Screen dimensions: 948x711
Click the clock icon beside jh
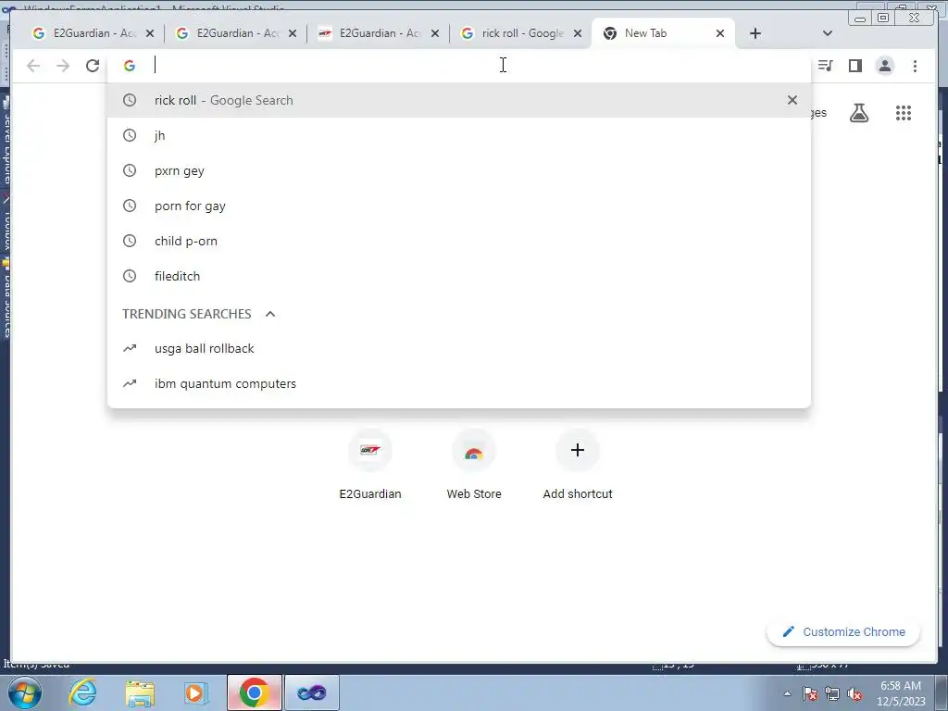point(130,135)
